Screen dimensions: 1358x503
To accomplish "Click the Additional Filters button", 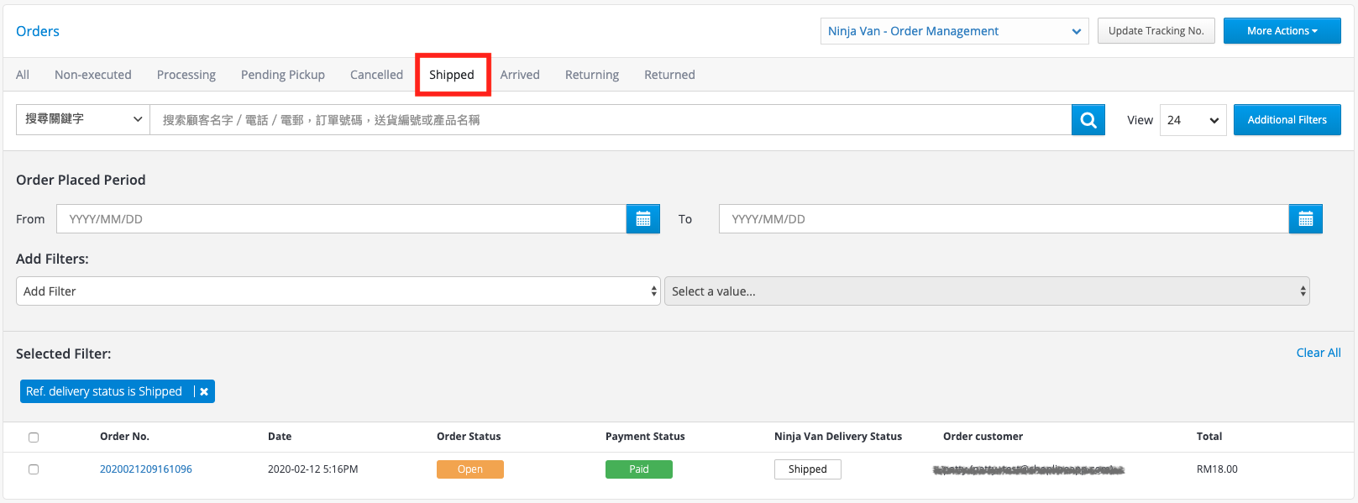I will [1287, 120].
